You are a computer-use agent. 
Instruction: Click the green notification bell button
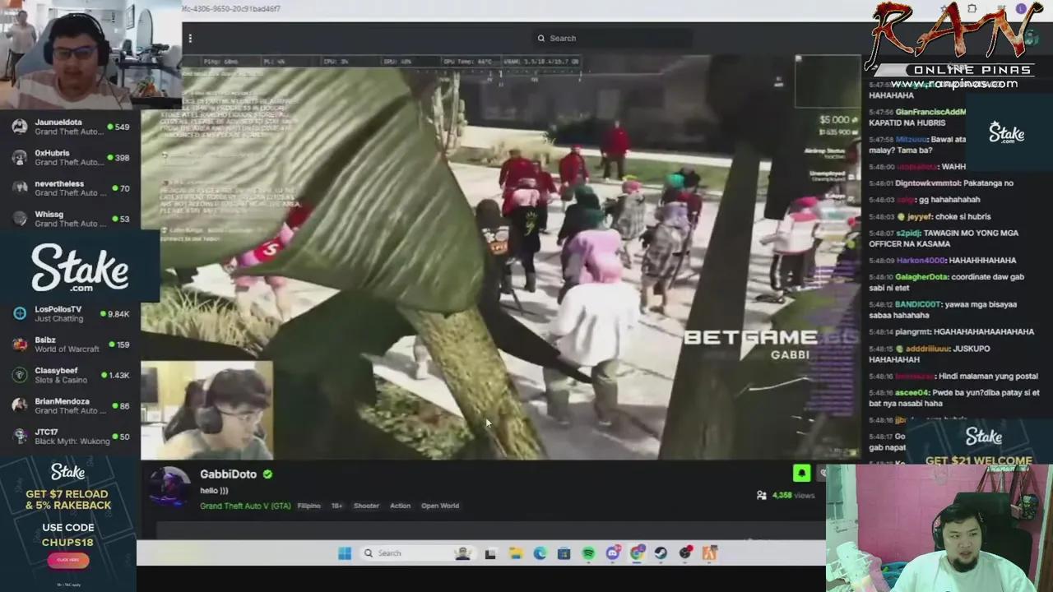801,473
